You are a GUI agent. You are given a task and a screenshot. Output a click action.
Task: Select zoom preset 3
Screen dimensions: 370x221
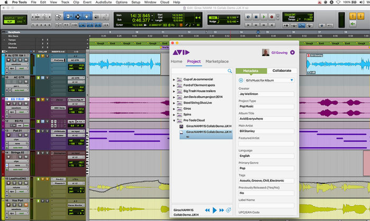(x=41, y=25)
